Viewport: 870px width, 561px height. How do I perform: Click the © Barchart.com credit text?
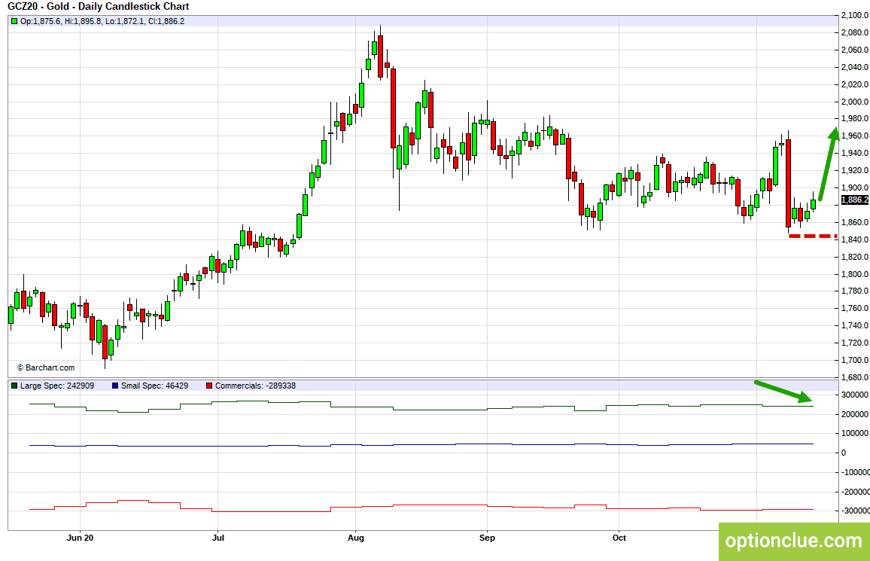pyautogui.click(x=45, y=368)
